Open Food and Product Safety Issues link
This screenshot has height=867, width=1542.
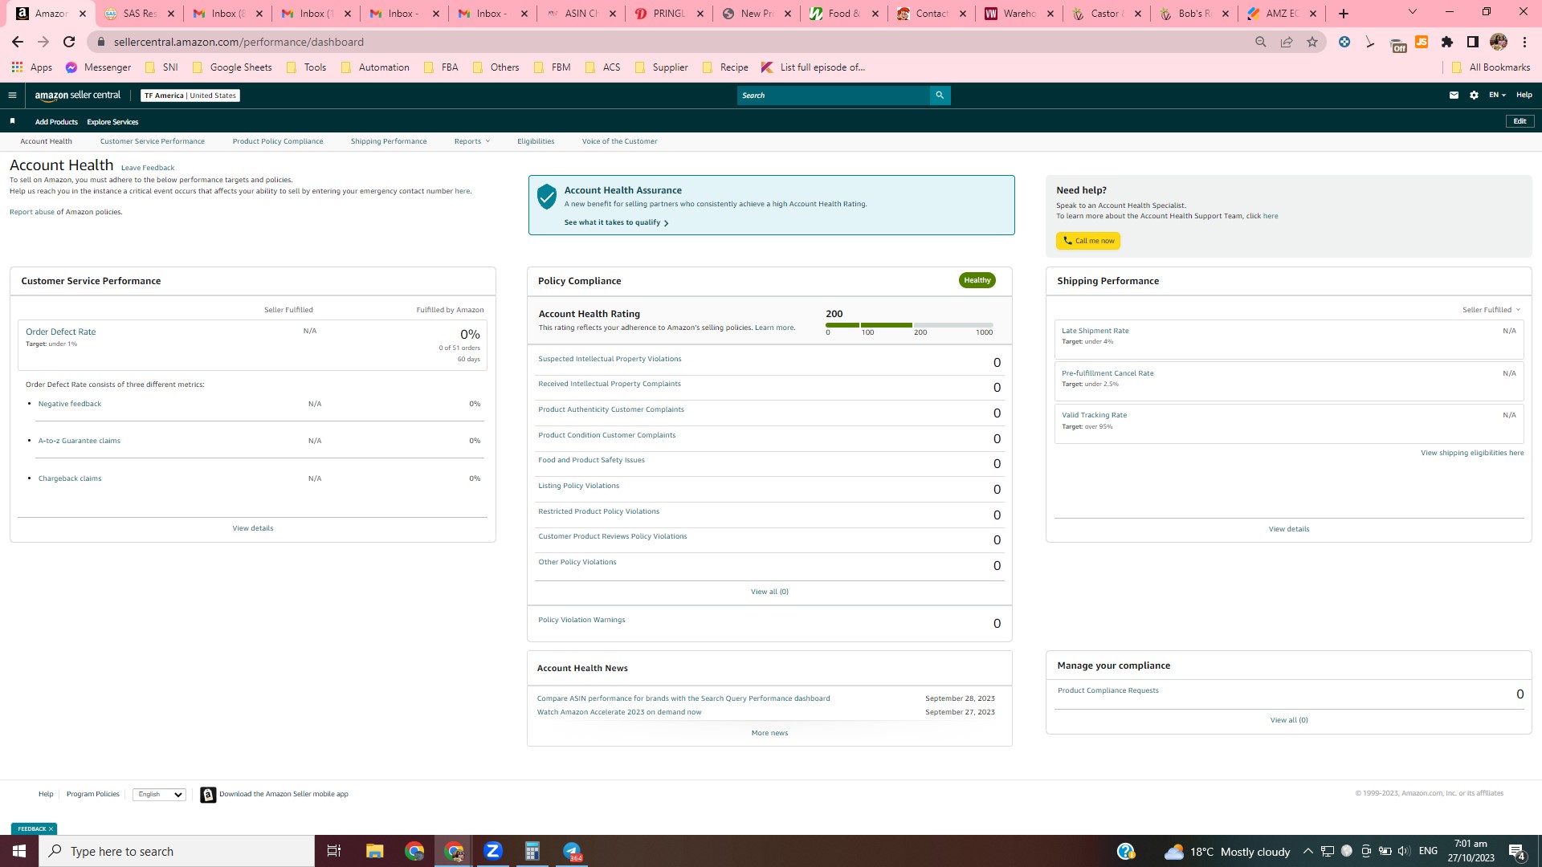(x=591, y=460)
